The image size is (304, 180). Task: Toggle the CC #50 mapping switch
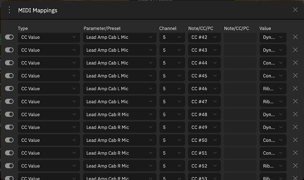[9, 140]
